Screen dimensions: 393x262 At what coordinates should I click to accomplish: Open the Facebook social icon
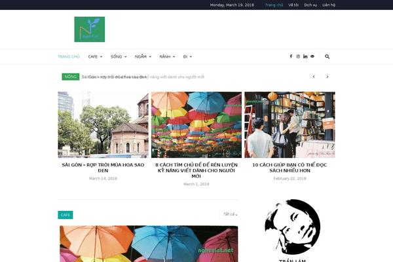click(291, 56)
